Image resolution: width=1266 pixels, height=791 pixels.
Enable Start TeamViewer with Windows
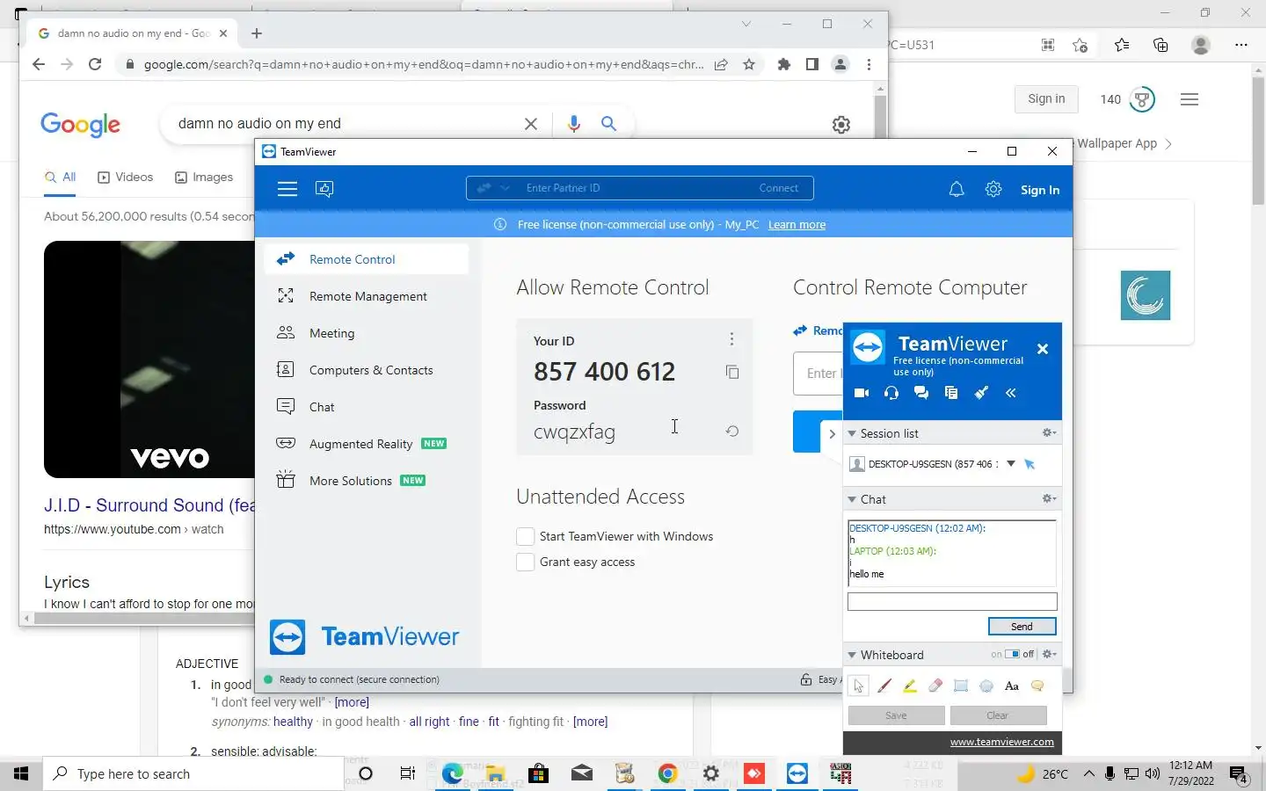point(526,536)
